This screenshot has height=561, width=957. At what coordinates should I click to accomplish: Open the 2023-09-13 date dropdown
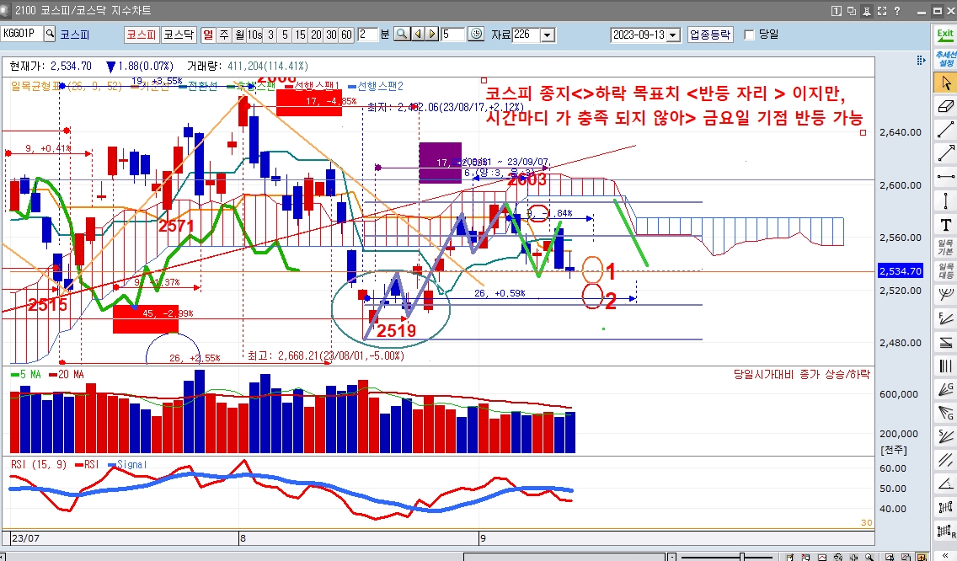pos(673,35)
